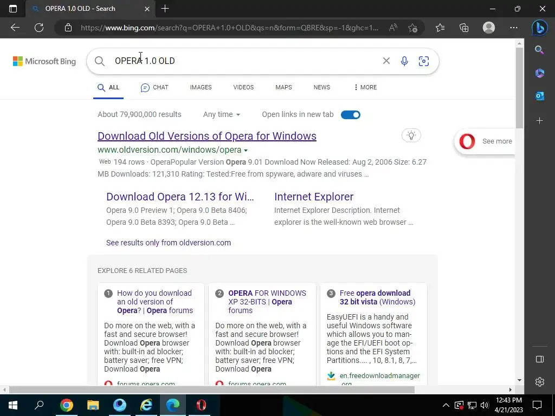
Task: Click the vertical page scrollbar thumb
Action: coord(519,88)
